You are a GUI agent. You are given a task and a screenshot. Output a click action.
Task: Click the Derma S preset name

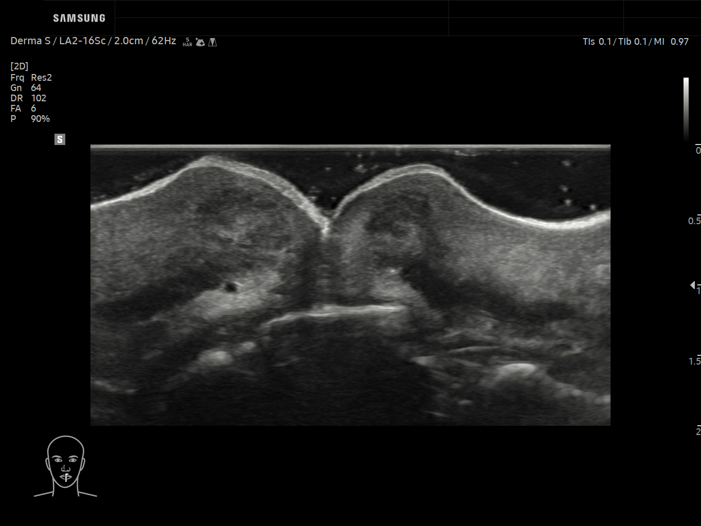coord(30,41)
